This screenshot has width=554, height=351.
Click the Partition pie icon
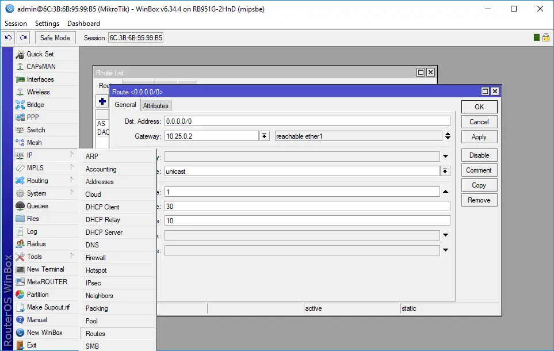20,295
